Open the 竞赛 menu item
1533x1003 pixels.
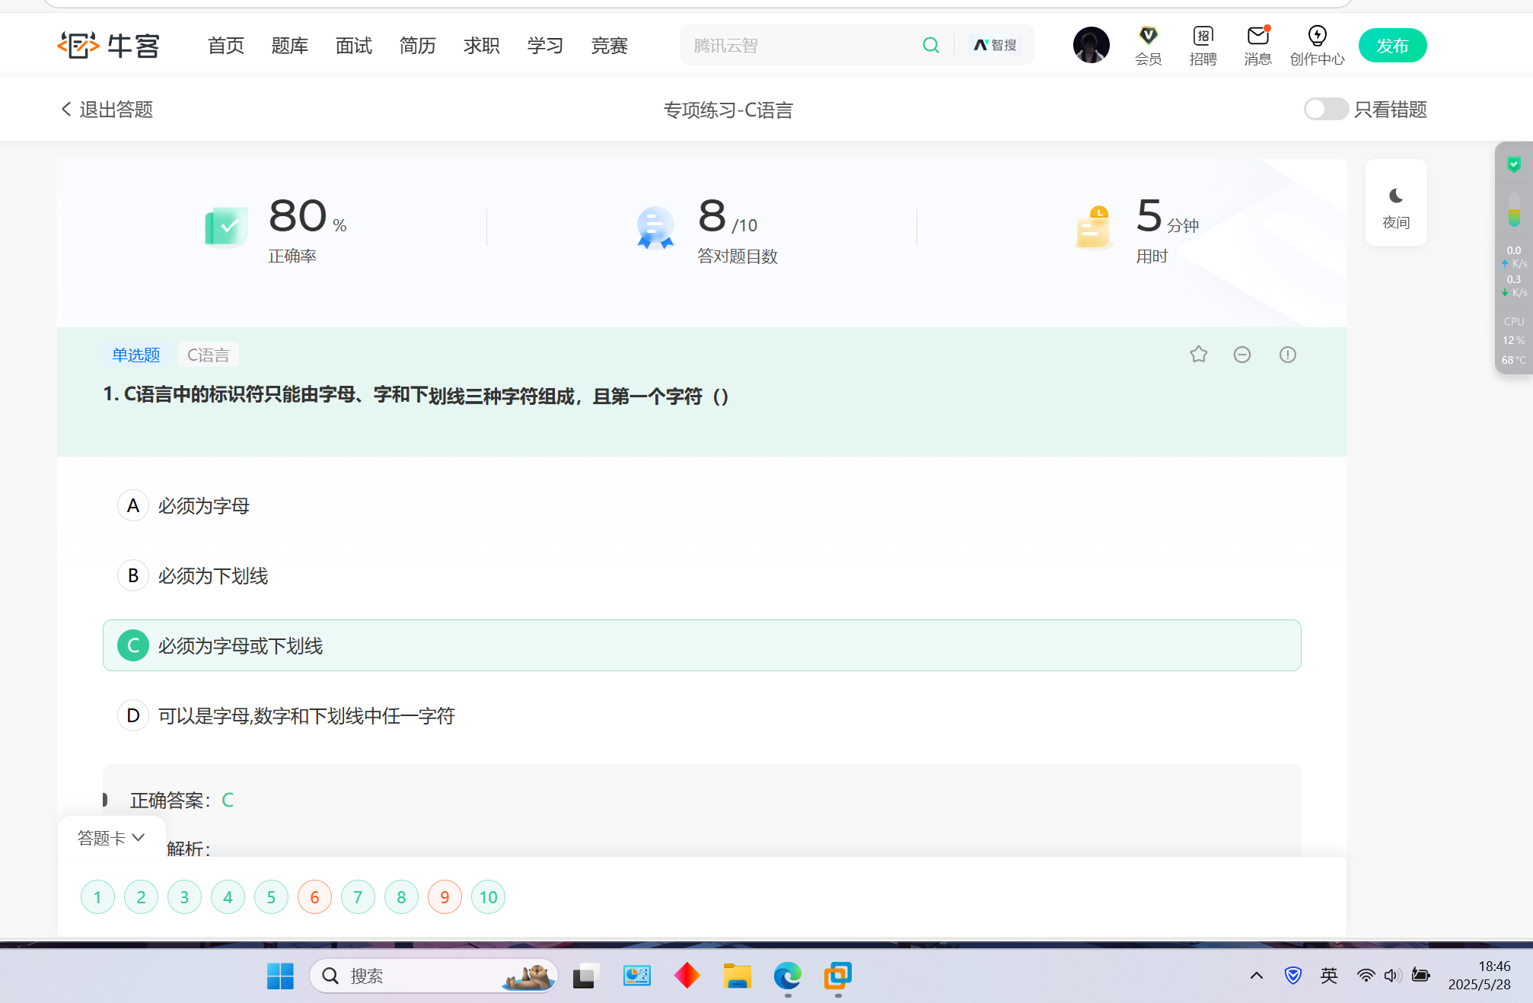coord(609,46)
